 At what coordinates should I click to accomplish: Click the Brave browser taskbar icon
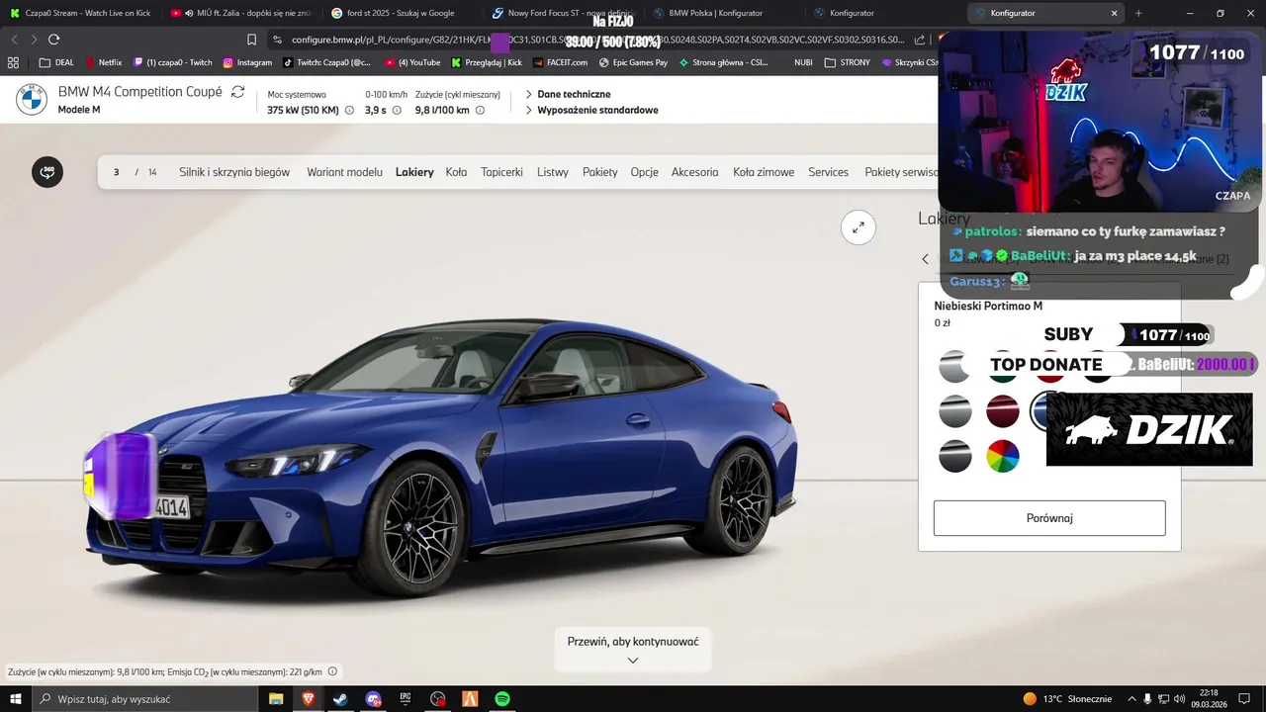[x=308, y=699]
